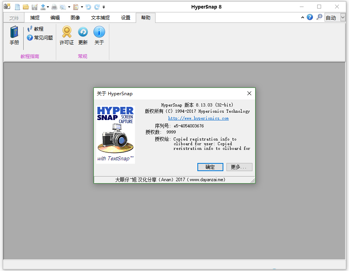Click the 许可证 license ribbon icon
349x271 pixels.
(67, 36)
